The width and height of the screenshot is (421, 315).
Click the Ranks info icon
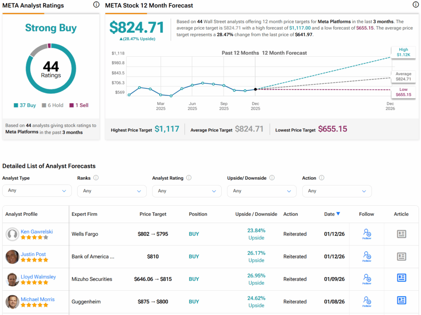pos(96,178)
